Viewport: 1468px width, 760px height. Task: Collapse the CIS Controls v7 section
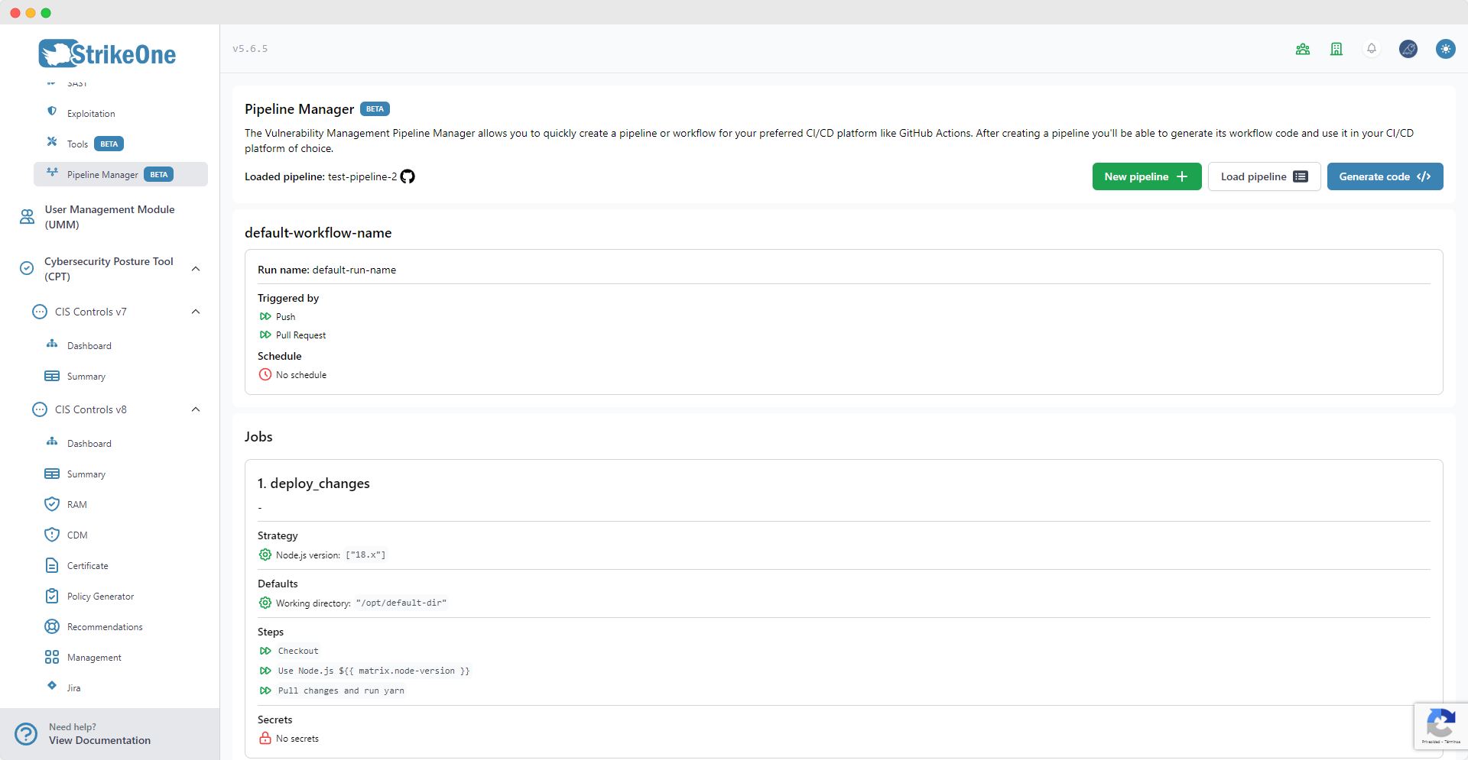[195, 312]
